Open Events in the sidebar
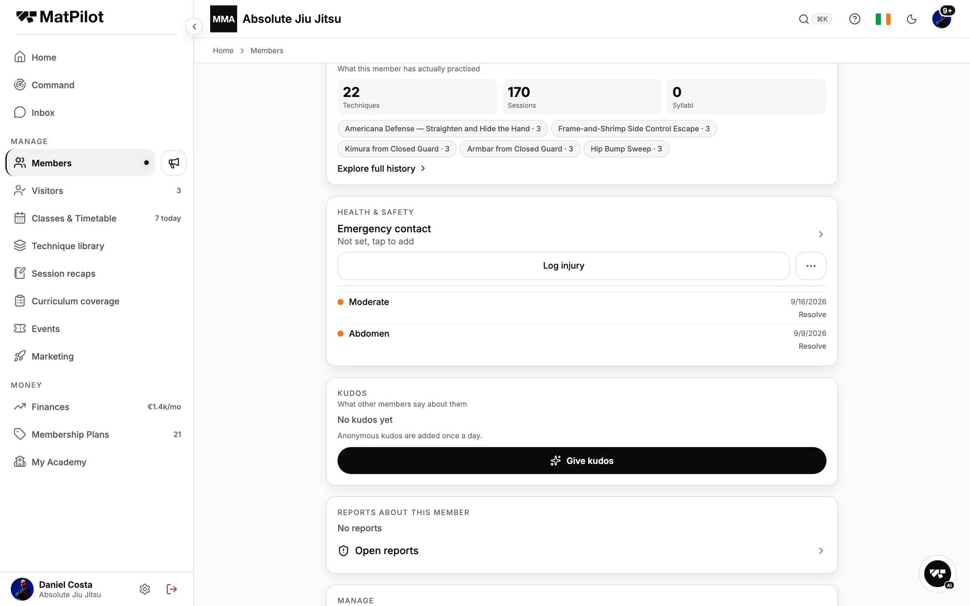 (x=97, y=329)
